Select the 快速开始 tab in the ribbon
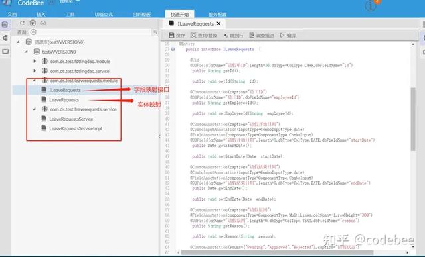 pyautogui.click(x=179, y=14)
